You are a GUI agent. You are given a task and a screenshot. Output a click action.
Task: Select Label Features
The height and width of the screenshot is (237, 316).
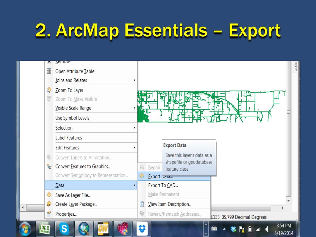(91, 138)
